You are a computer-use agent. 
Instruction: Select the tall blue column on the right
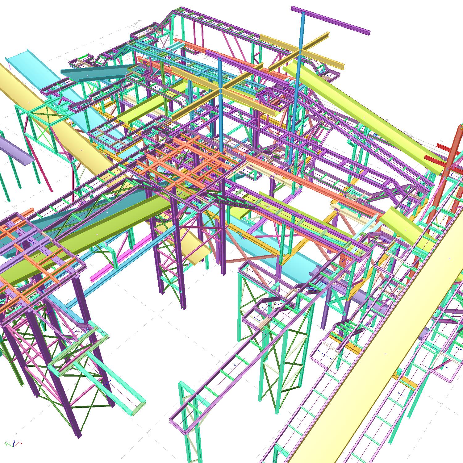point(296,102)
